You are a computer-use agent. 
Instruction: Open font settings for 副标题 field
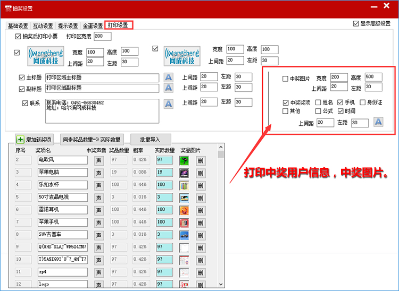pos(168,88)
